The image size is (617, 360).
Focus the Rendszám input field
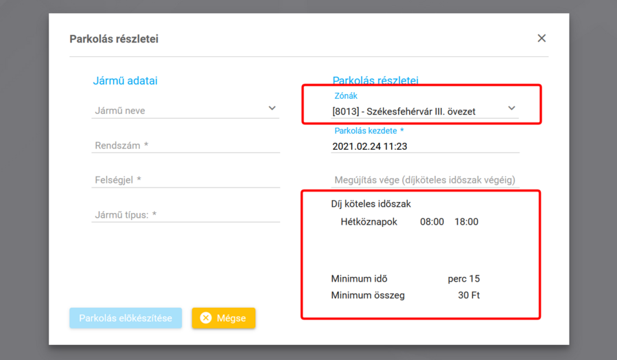click(x=185, y=146)
